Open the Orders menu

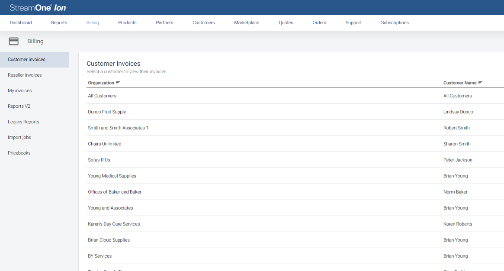tap(319, 23)
